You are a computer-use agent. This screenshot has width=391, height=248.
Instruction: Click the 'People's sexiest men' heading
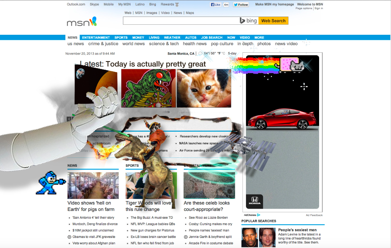[297, 230]
